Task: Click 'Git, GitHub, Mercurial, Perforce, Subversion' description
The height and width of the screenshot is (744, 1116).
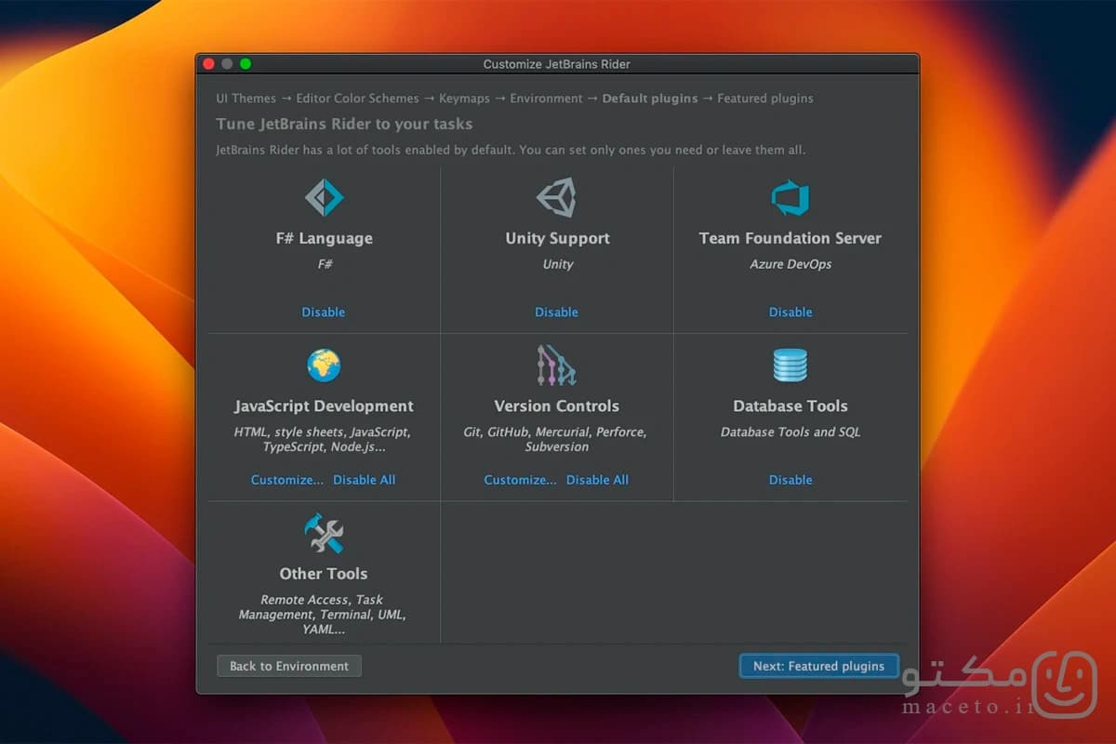Action: pos(556,440)
